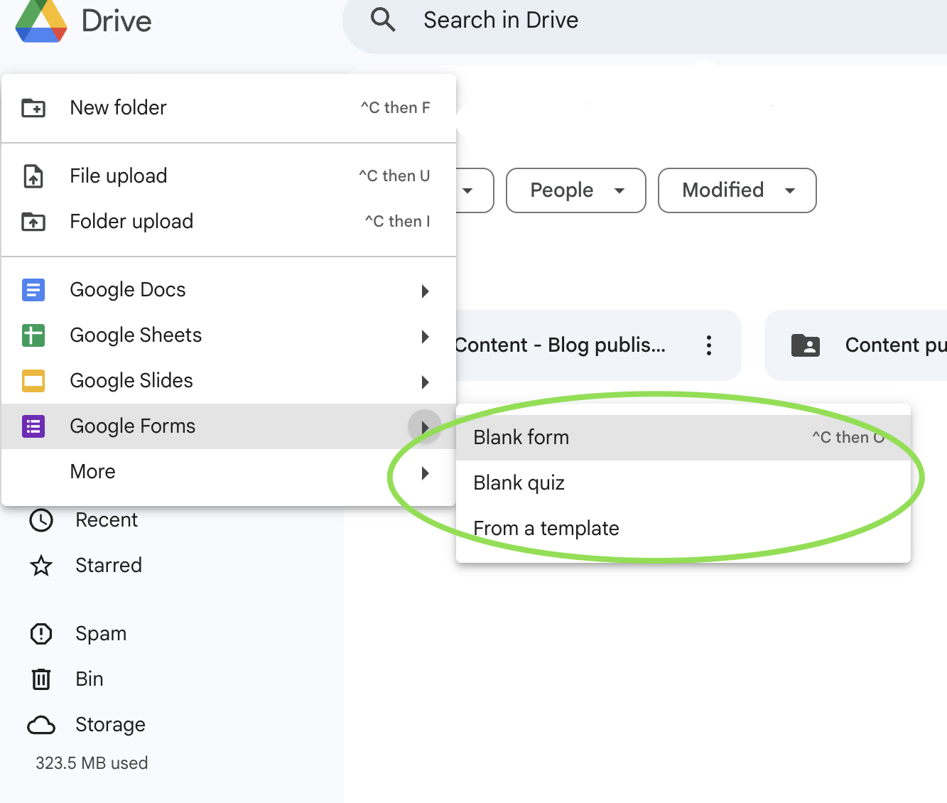Click the Folder upload icon
Viewport: 947px width, 803px height.
click(x=33, y=222)
